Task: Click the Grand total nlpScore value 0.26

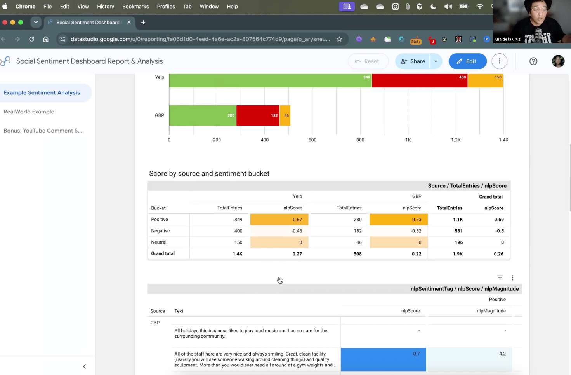Action: coord(498,254)
